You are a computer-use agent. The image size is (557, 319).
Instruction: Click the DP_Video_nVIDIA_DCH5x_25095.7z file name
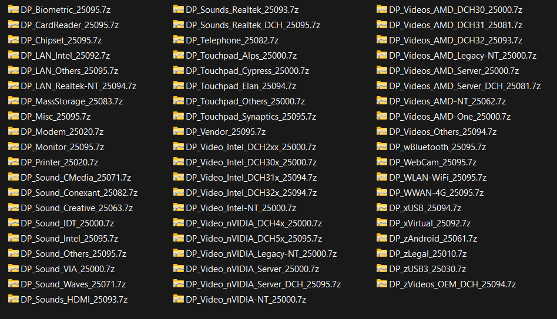pyautogui.click(x=253, y=239)
